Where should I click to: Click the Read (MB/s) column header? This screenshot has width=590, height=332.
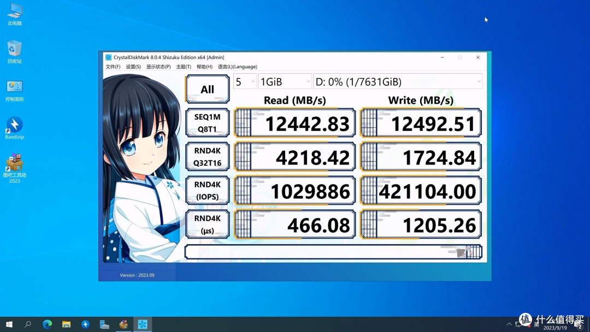294,100
